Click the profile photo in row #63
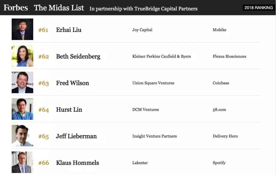The image size is (276, 175). coord(22,83)
